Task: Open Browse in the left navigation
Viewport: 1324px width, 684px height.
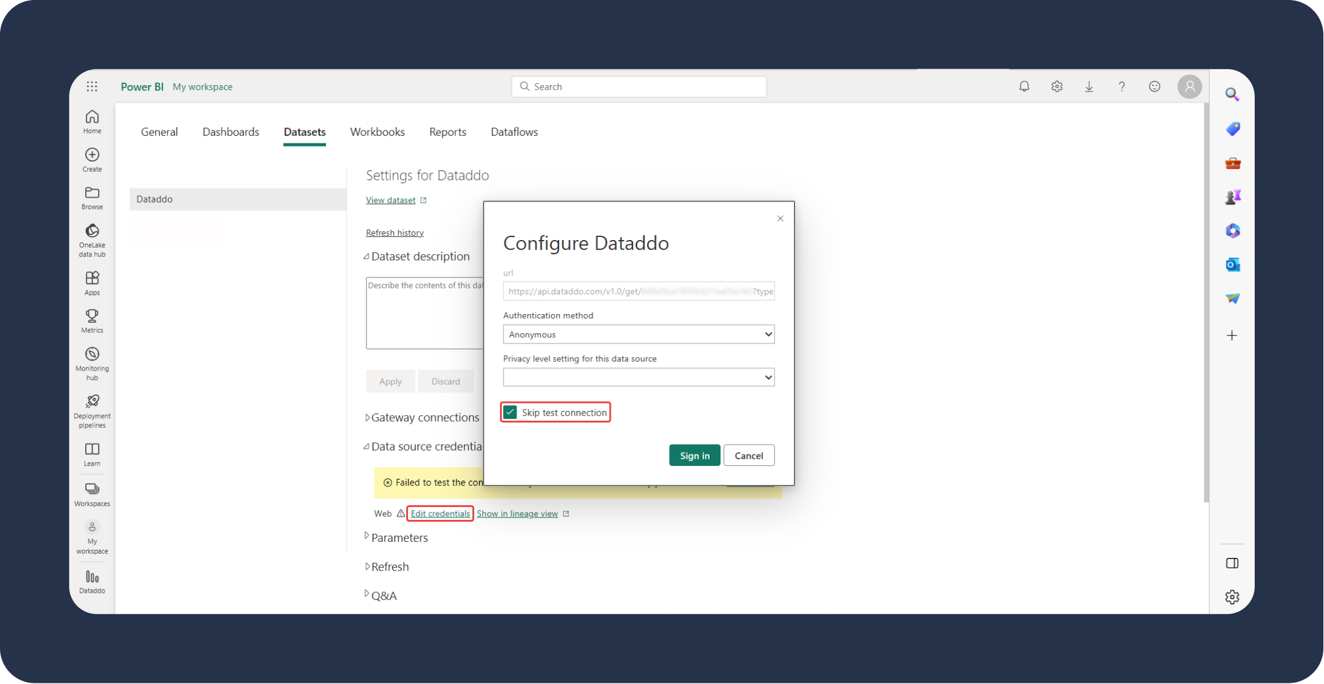Action: click(x=92, y=198)
